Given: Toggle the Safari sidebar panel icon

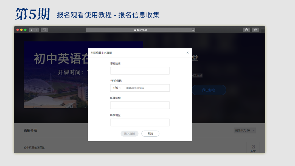Looking at the screenshot, I should pos(44,30).
